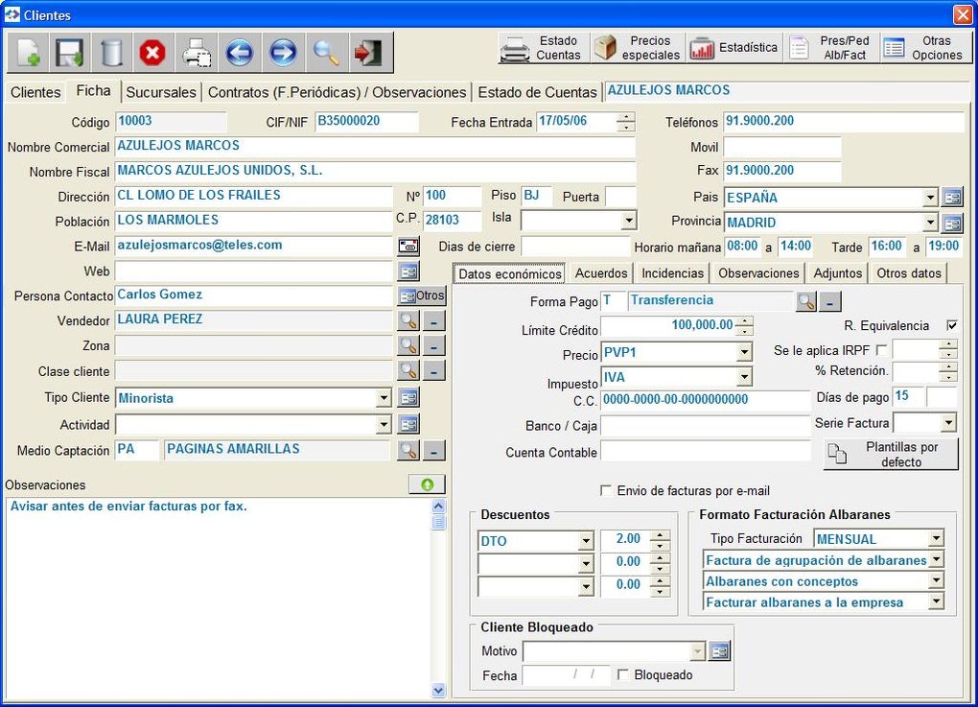Open the Adjuntos tab
978x707 pixels.
pos(837,273)
